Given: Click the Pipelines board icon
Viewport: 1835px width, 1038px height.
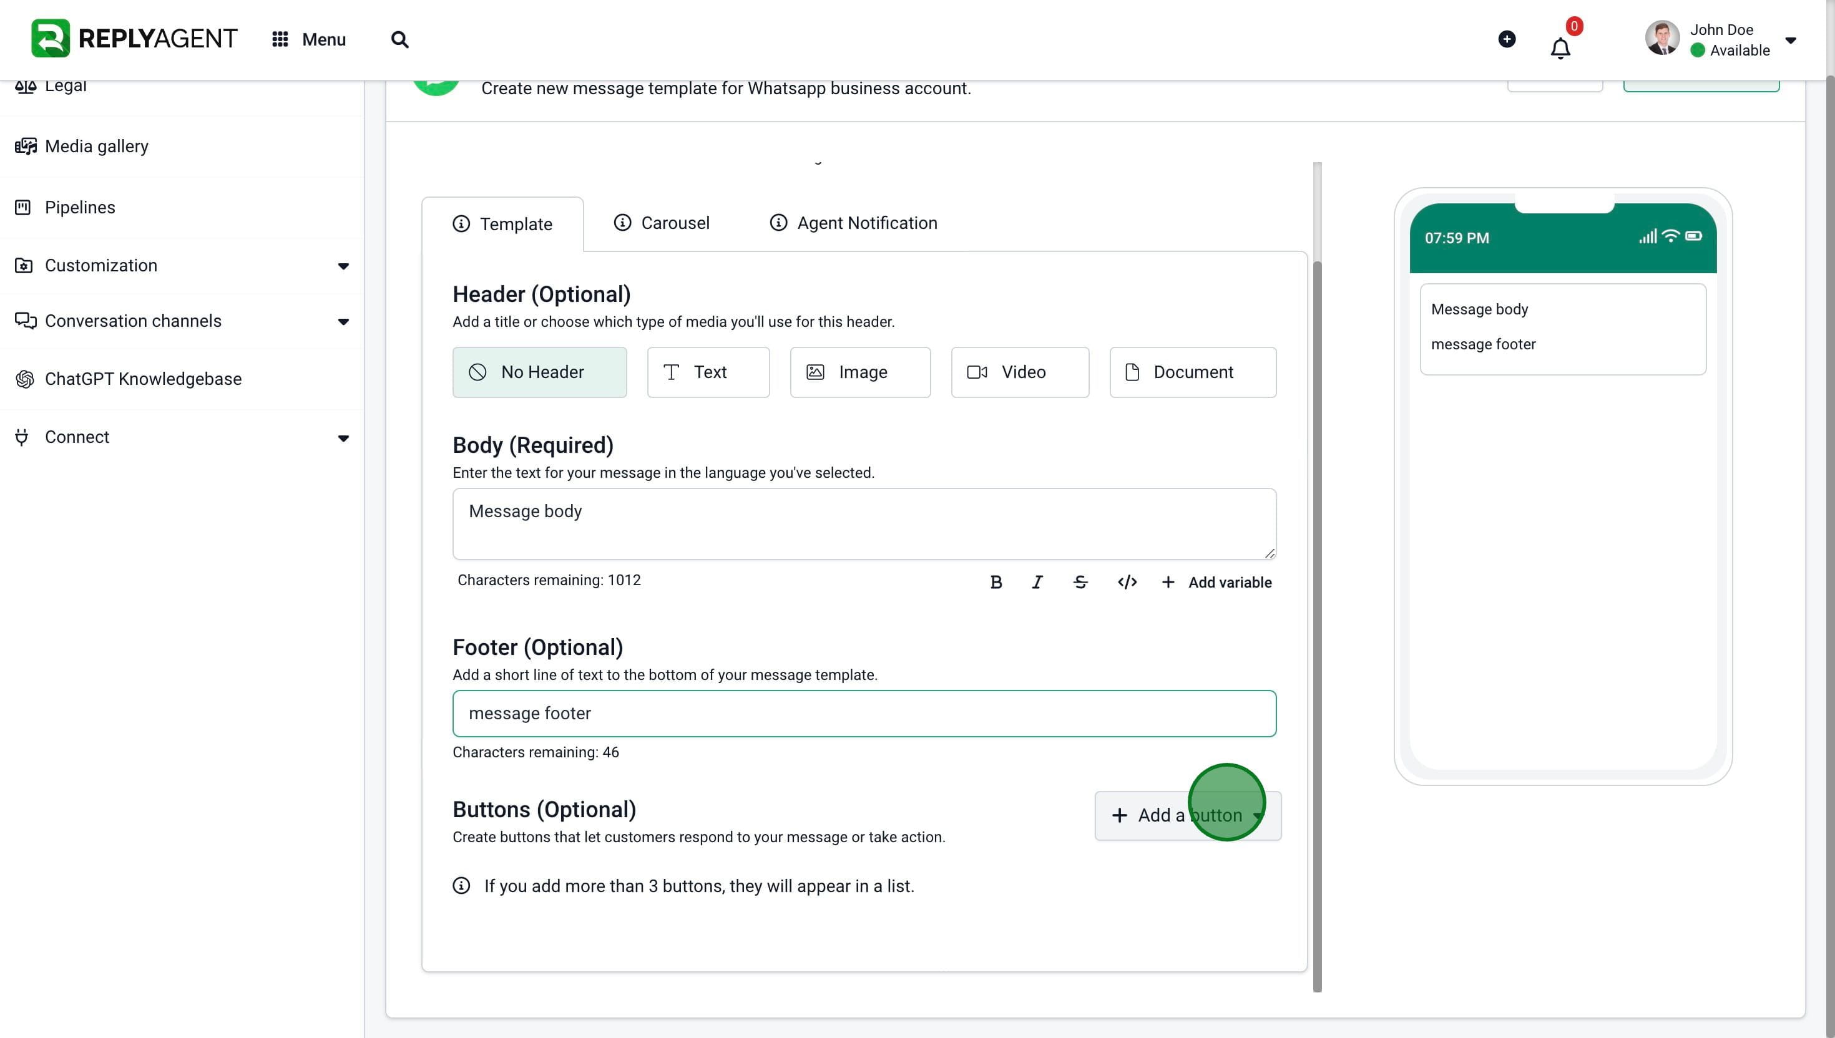Looking at the screenshot, I should [x=23, y=208].
